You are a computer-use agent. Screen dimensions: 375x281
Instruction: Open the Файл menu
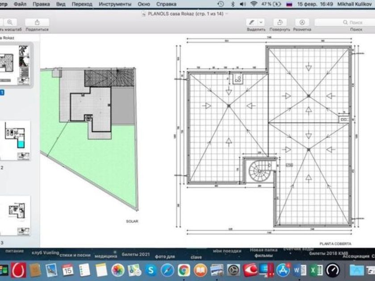(20, 4)
